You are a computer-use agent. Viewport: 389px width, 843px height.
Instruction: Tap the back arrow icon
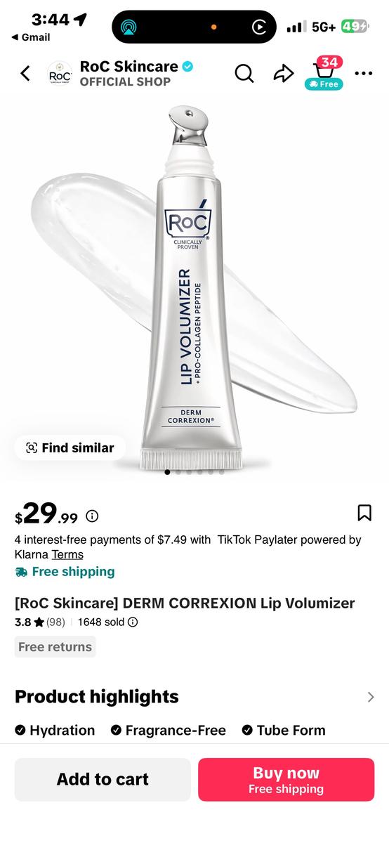click(x=25, y=72)
